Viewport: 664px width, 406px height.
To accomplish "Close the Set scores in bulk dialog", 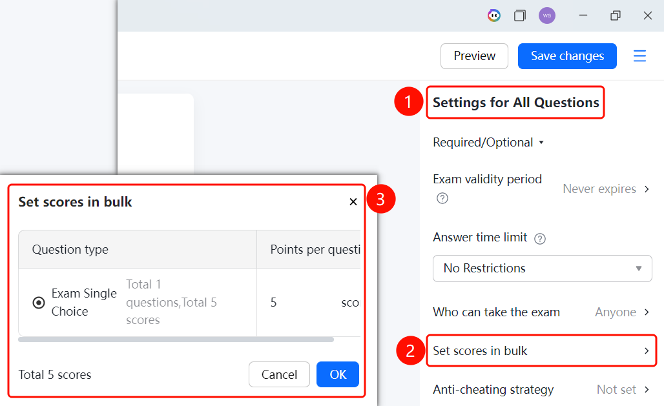I will pyautogui.click(x=353, y=202).
